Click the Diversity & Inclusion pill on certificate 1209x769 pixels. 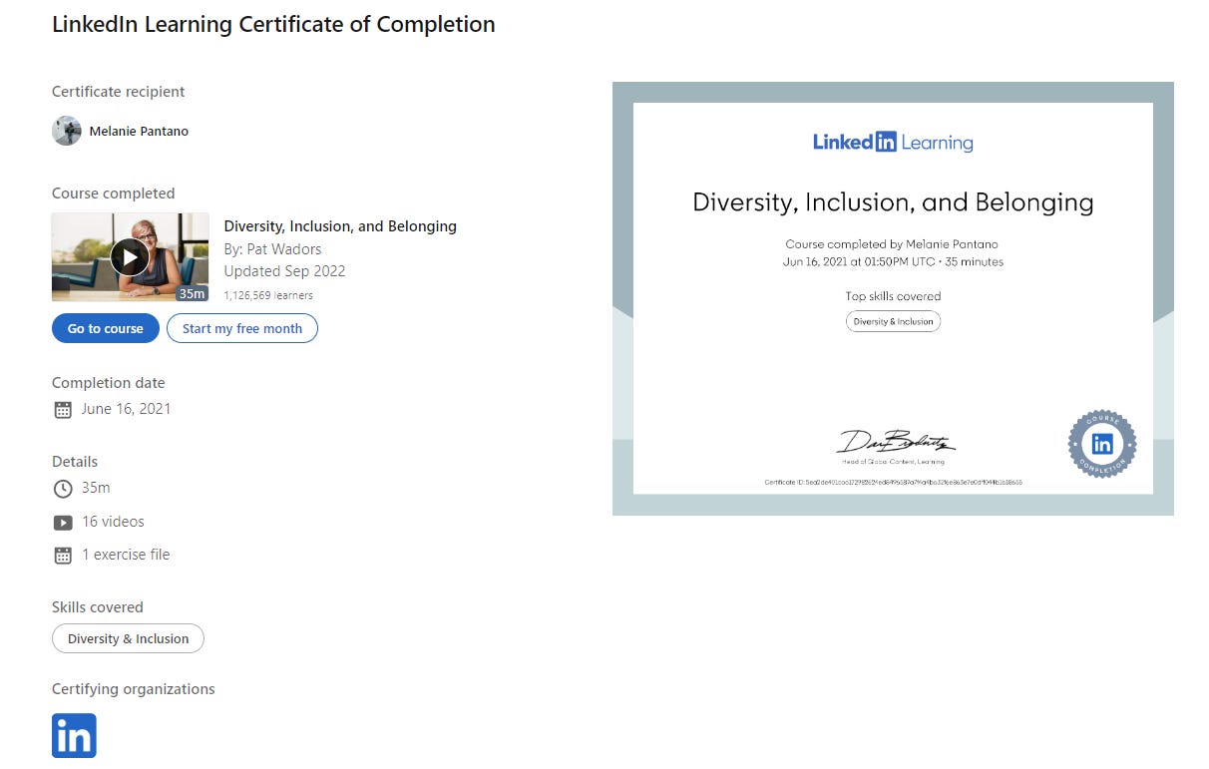[x=893, y=321]
